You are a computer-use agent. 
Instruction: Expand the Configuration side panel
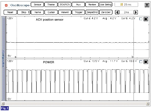(x=3, y=59)
